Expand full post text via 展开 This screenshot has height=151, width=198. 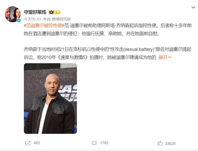(163, 57)
